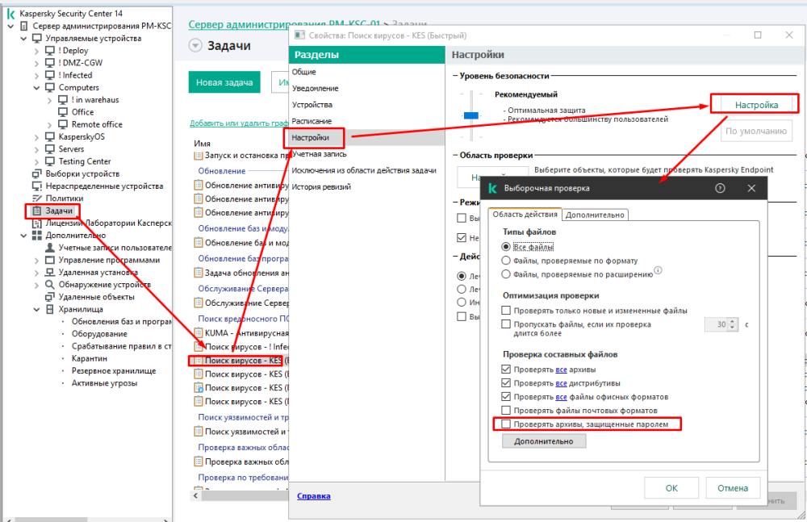
Task: Click the security level slider handle
Action: (x=471, y=115)
